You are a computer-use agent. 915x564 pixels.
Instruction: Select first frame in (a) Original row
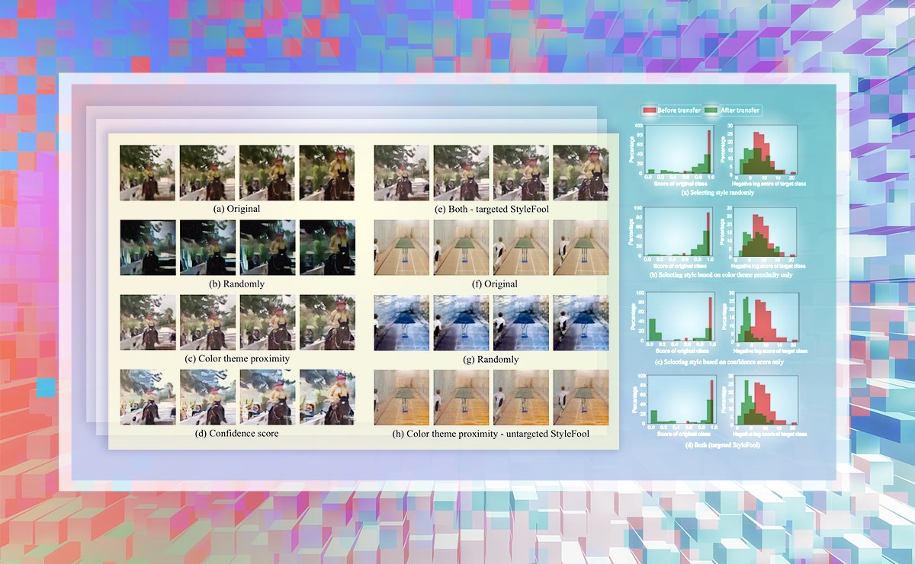(x=148, y=173)
